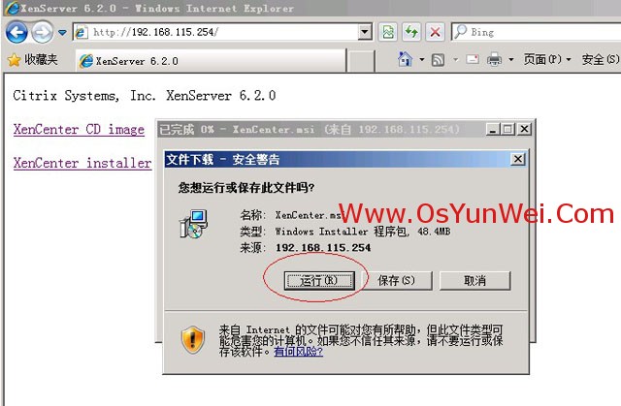Click the Home icon in command bar
This screenshot has width=621, height=406.
coord(406,60)
